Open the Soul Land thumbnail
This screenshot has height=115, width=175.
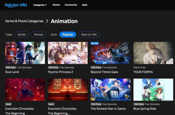click(25, 53)
